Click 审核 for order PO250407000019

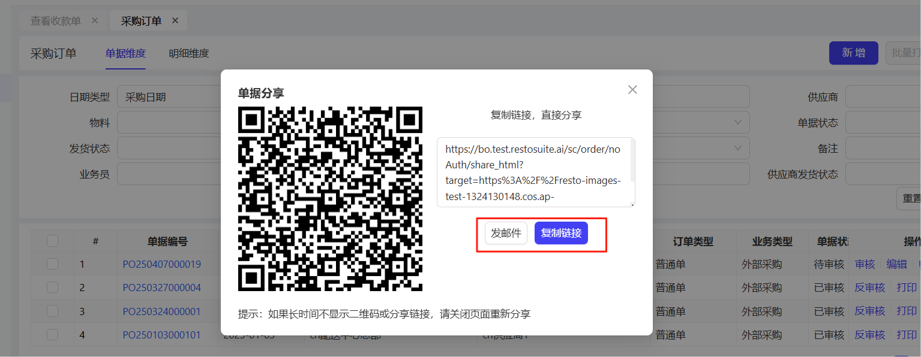865,264
